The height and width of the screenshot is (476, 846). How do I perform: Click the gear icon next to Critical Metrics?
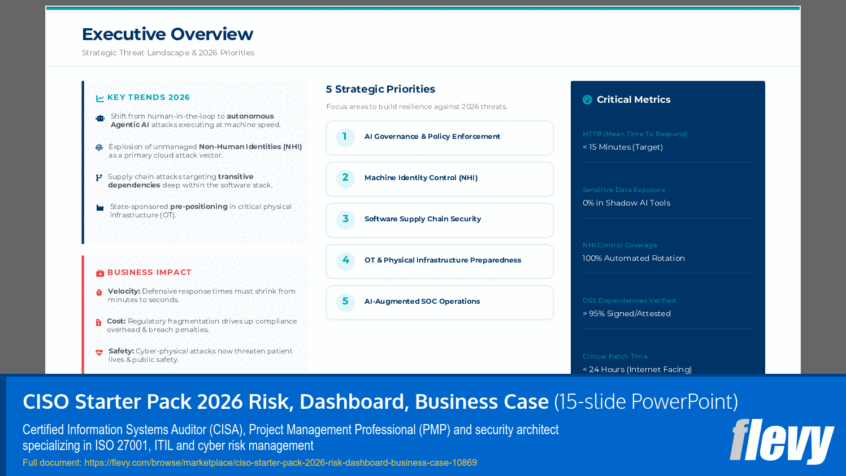(x=588, y=99)
